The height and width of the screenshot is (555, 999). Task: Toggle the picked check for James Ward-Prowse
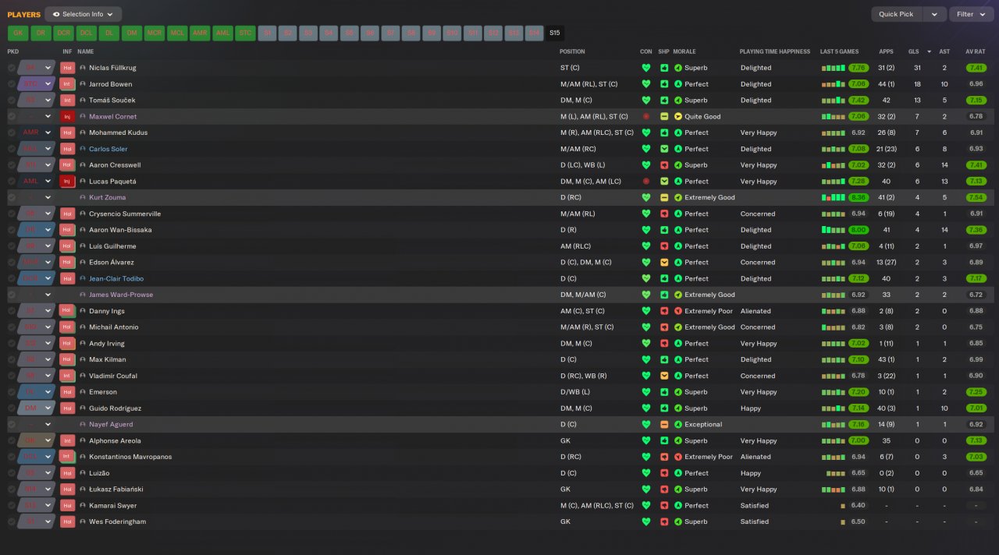pos(12,295)
